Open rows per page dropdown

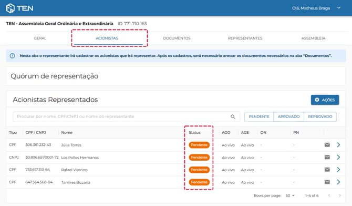290,195
